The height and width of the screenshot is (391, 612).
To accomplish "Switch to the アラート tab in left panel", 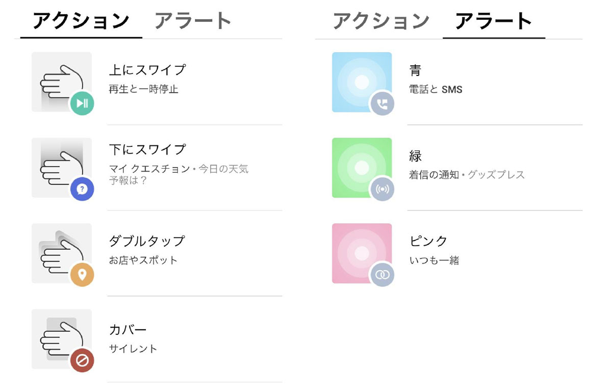I will (193, 21).
